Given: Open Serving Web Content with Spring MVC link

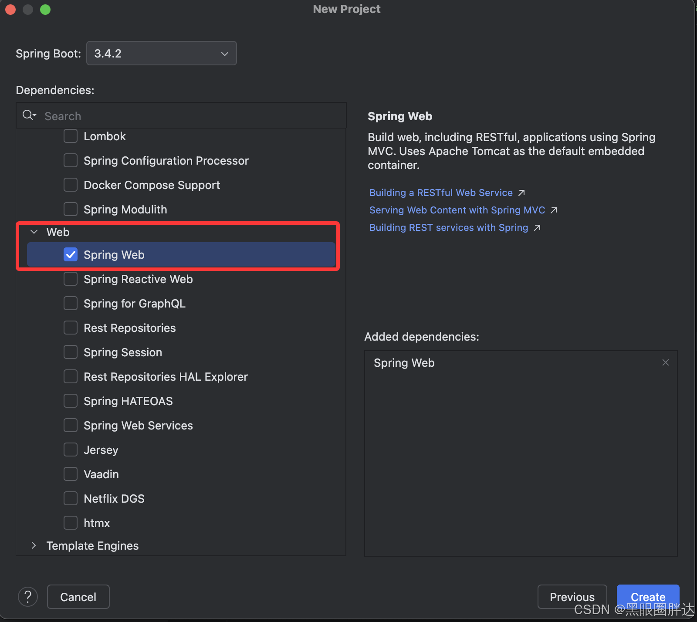Looking at the screenshot, I should coord(457,210).
